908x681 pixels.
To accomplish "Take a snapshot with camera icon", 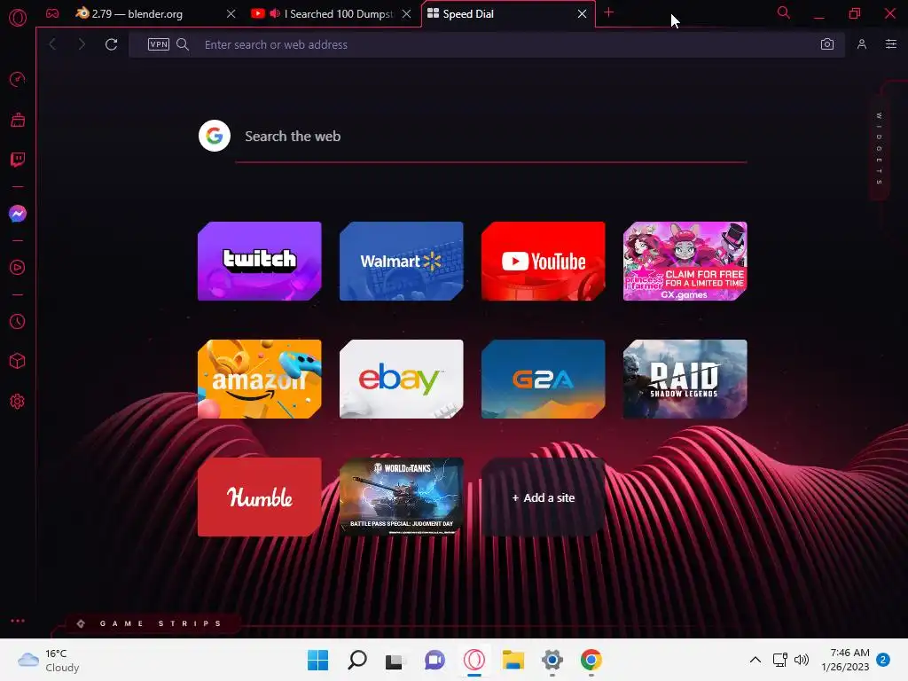I will (x=827, y=44).
